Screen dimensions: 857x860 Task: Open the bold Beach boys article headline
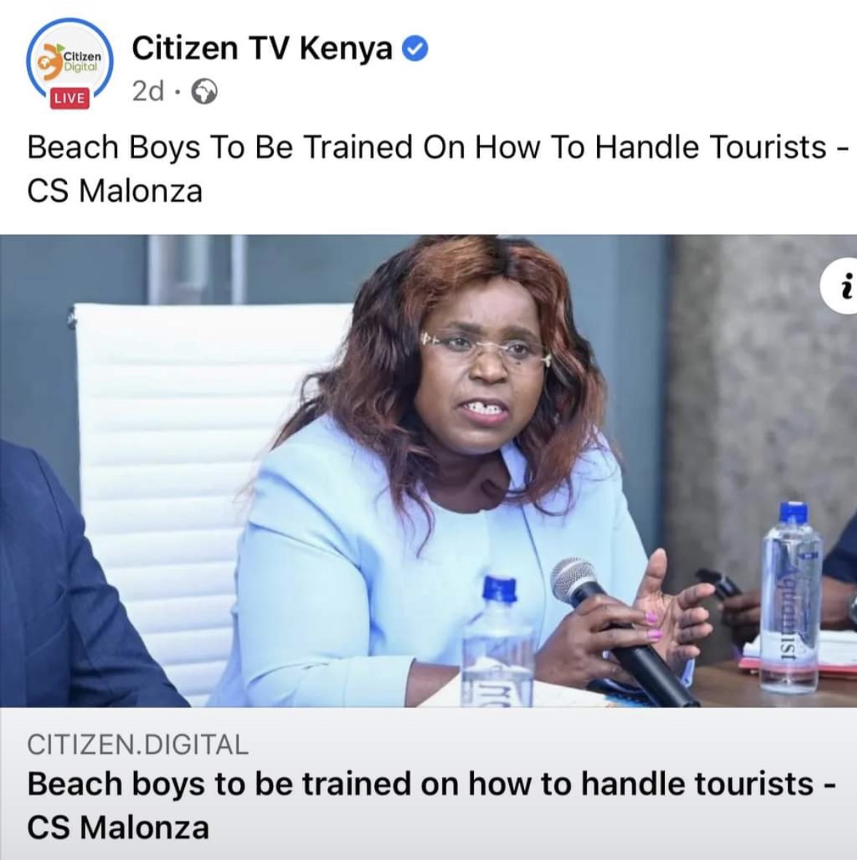(x=432, y=805)
